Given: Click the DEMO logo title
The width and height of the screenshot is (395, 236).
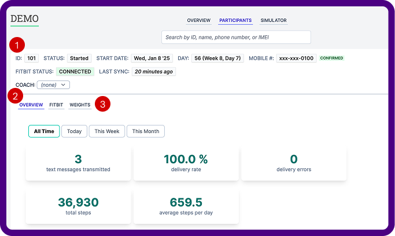Looking at the screenshot, I should (x=24, y=19).
